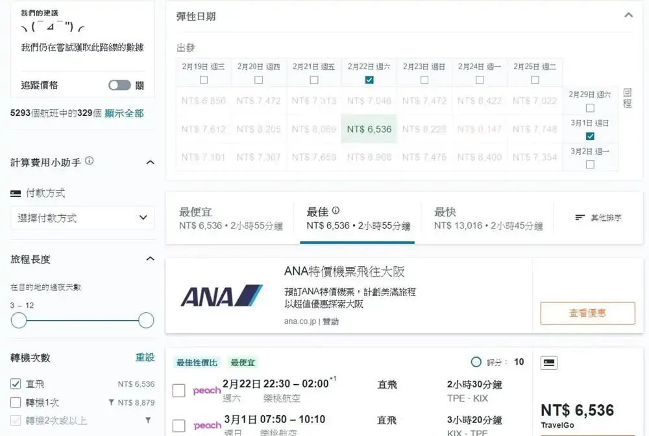This screenshot has width=649, height=436.
Task: Collapse the 彈性日期 panel
Action: click(628, 15)
